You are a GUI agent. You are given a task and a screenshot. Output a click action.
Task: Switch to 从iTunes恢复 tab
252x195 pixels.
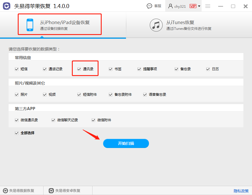tap(189, 25)
